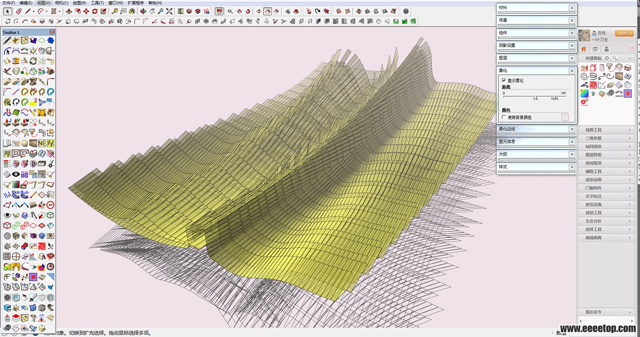Open the 文件(F) menu
This screenshot has height=337, width=640.
point(8,3)
